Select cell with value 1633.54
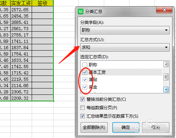The height and width of the screenshot is (138, 176). pyautogui.click(x=21, y=60)
